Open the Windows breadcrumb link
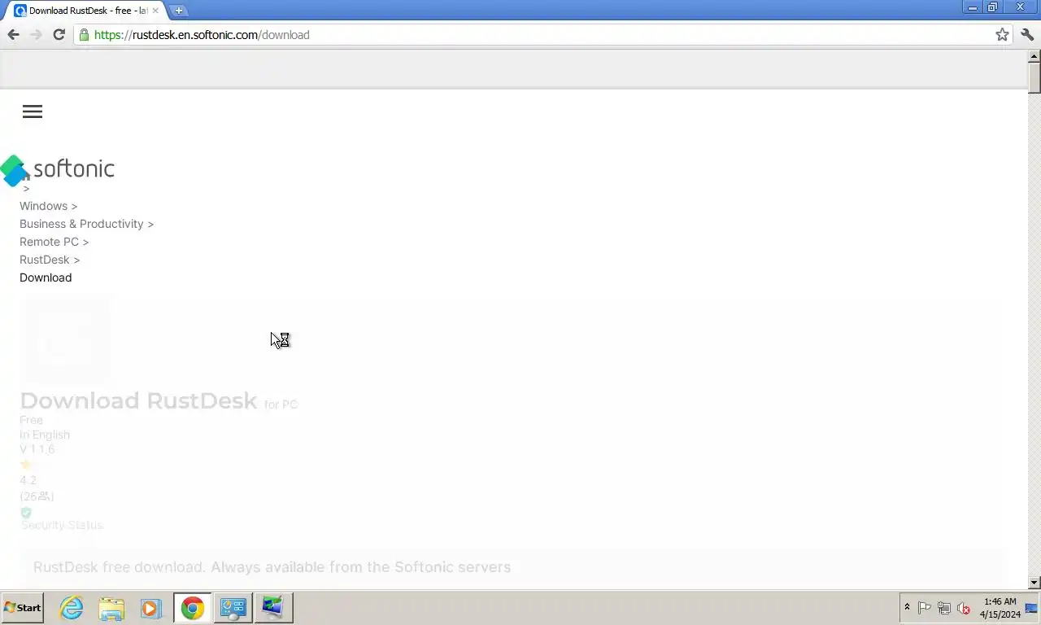The width and height of the screenshot is (1041, 625). tap(43, 206)
